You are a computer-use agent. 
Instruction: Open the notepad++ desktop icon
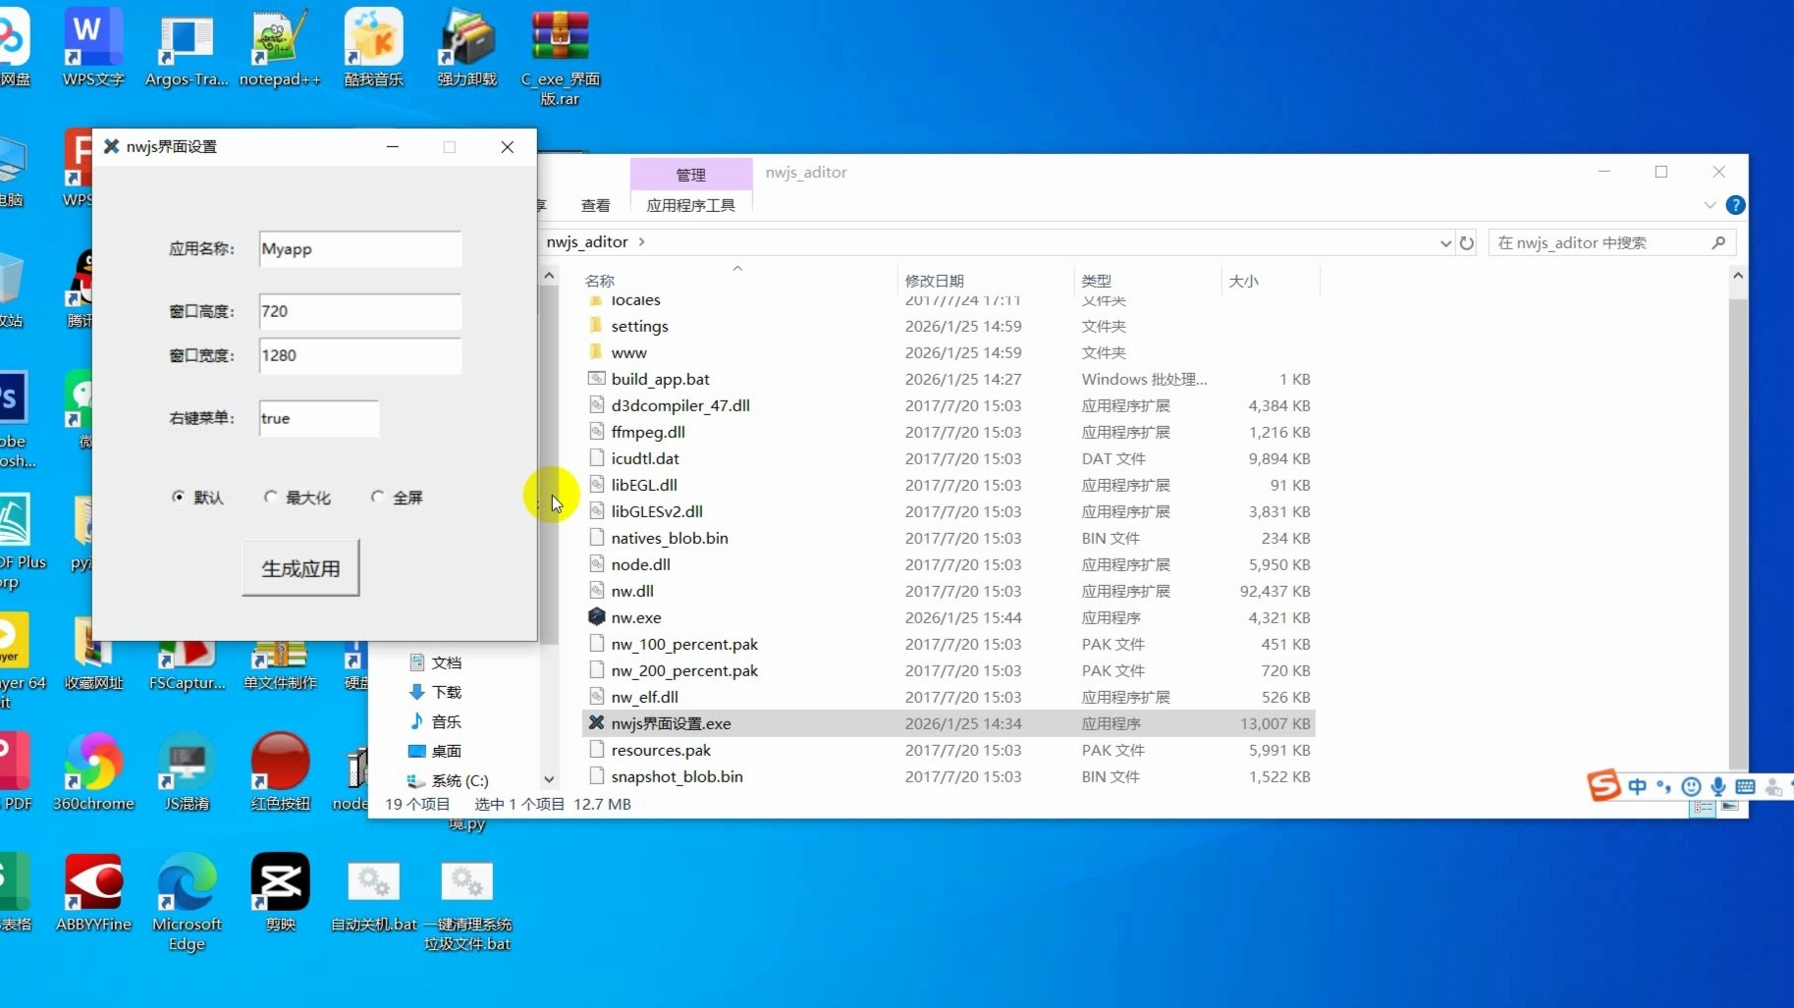[x=280, y=39]
